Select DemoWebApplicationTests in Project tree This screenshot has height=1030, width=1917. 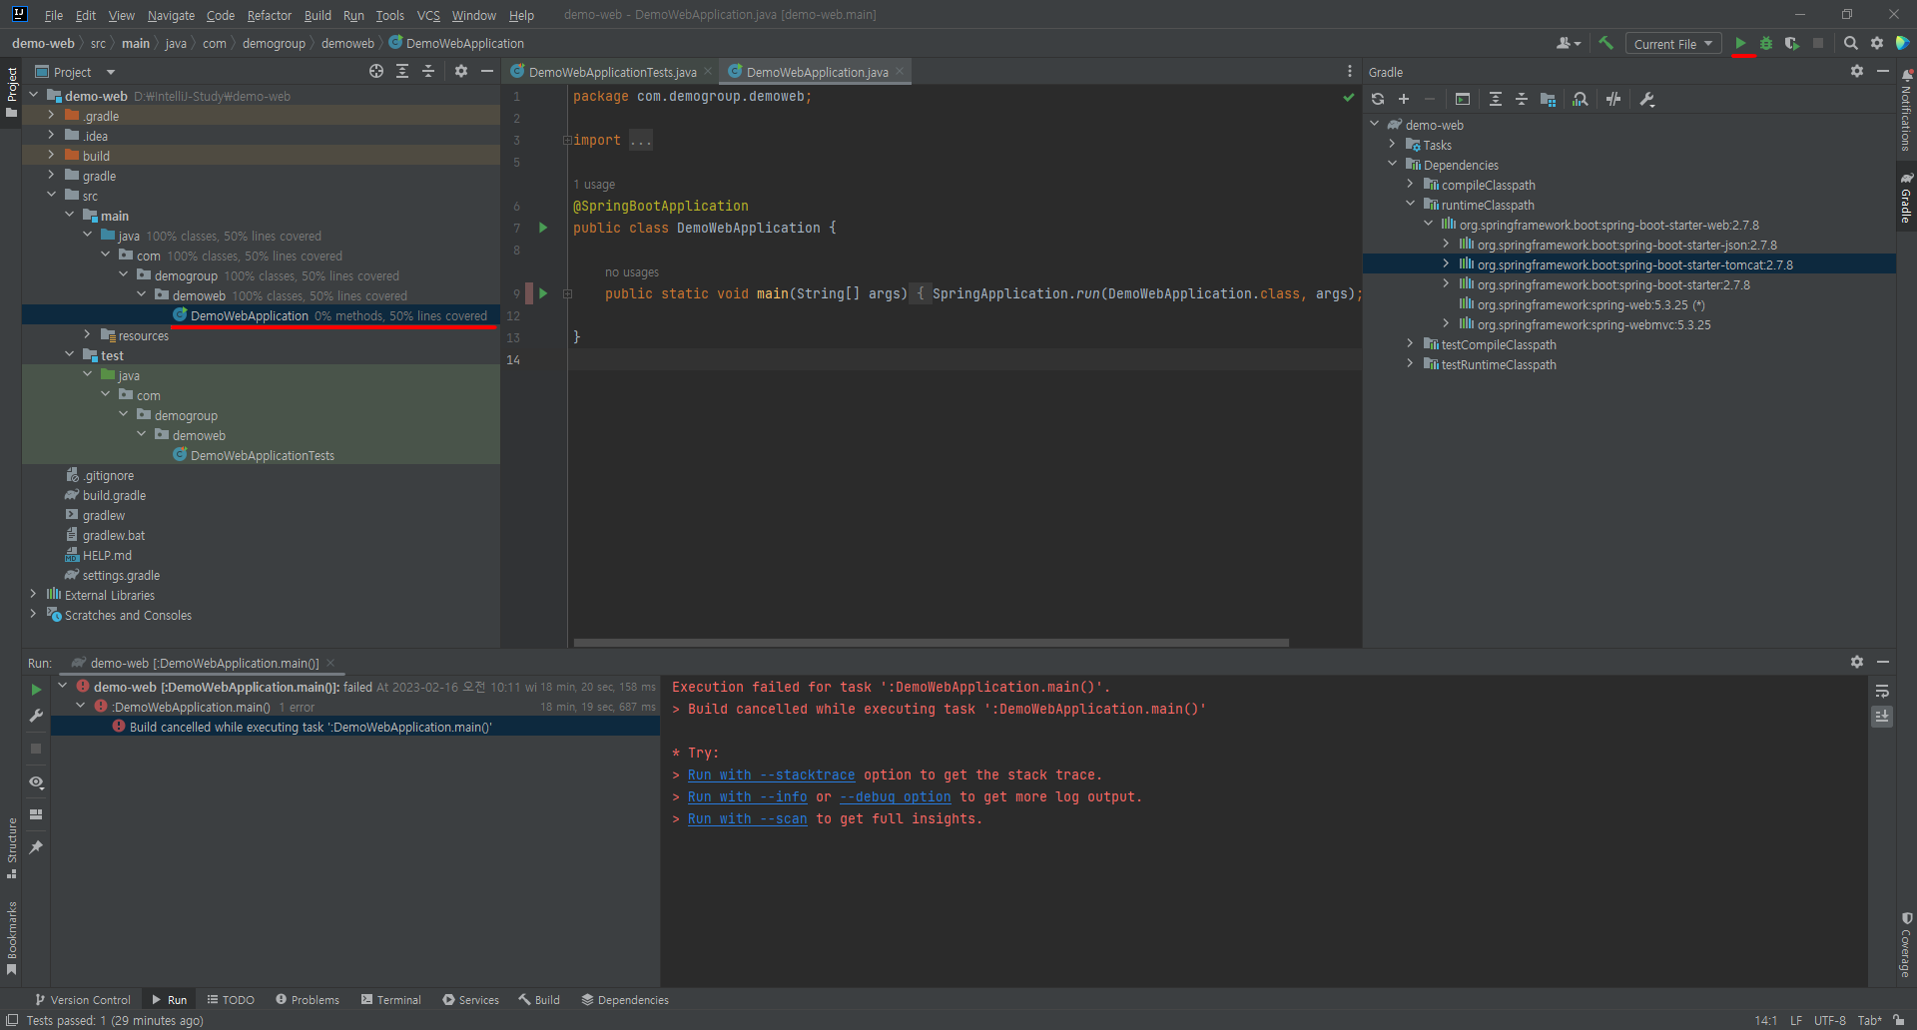[262, 455]
